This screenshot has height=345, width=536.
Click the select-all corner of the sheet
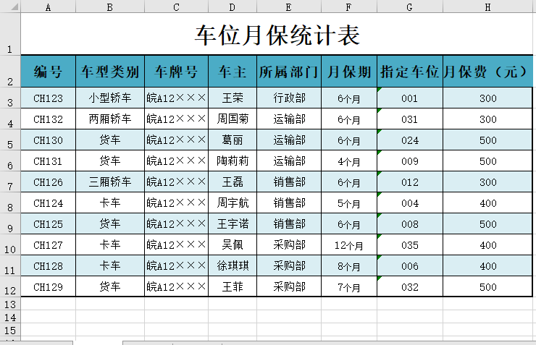(x=10, y=7)
